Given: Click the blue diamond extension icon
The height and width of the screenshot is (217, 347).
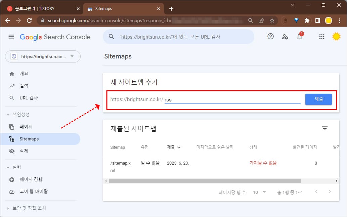Looking at the screenshot, I should 296,20.
